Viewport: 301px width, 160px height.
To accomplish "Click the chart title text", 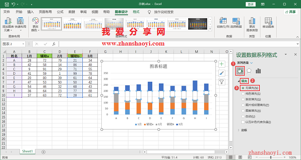I will coord(158,66).
